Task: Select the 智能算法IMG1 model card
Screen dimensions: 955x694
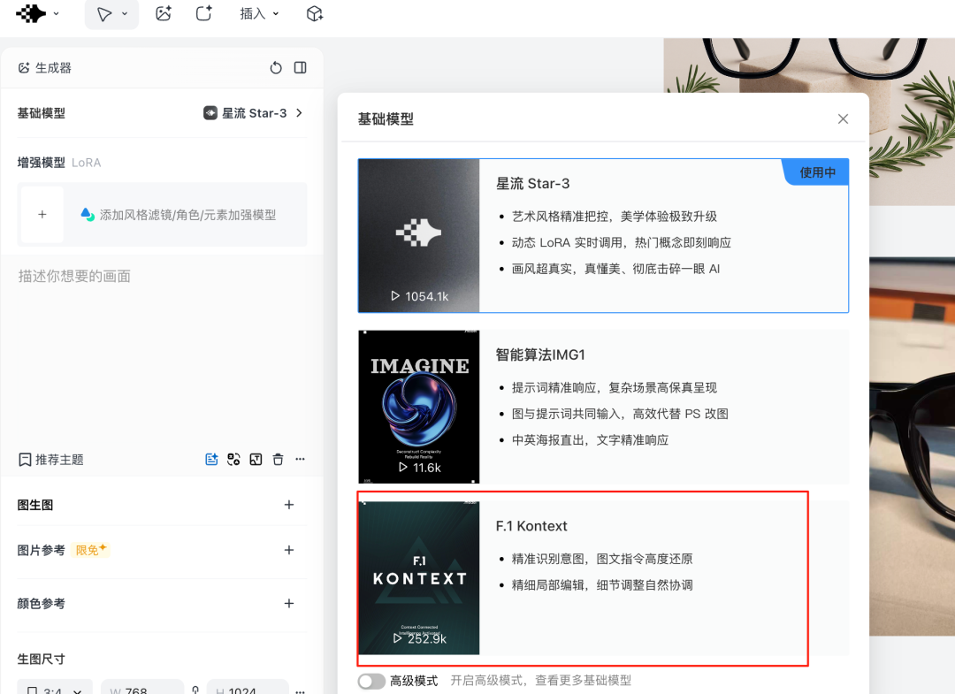Action: [x=604, y=407]
